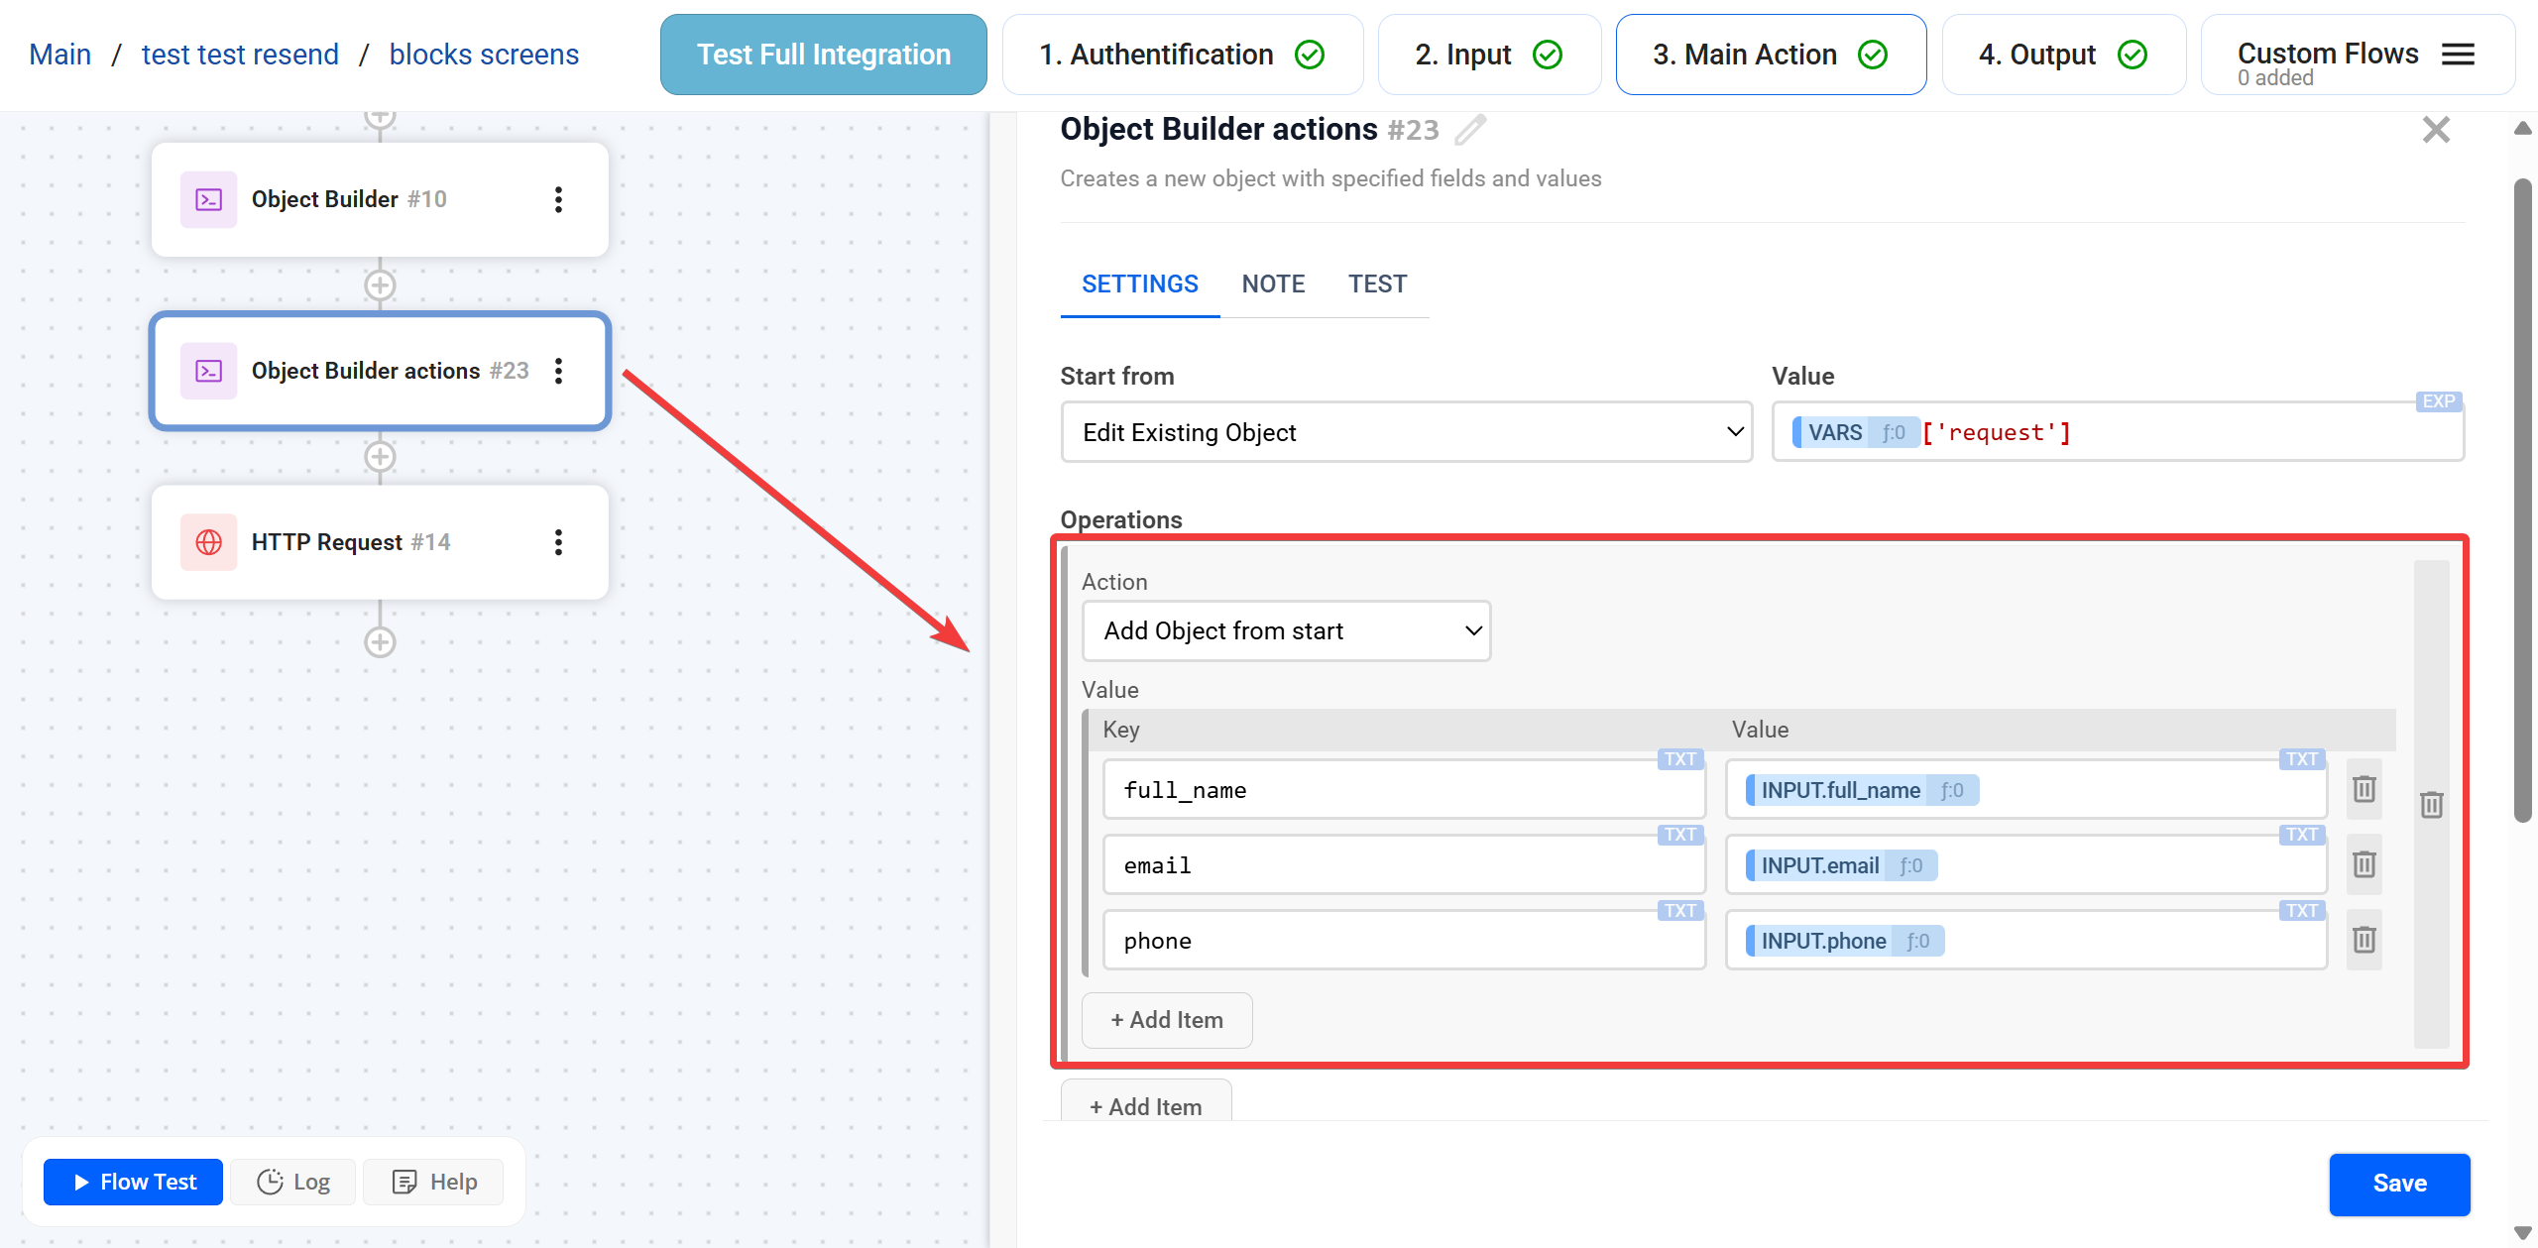Switch to the TEST tab
The width and height of the screenshot is (2538, 1248).
pyautogui.click(x=1377, y=284)
